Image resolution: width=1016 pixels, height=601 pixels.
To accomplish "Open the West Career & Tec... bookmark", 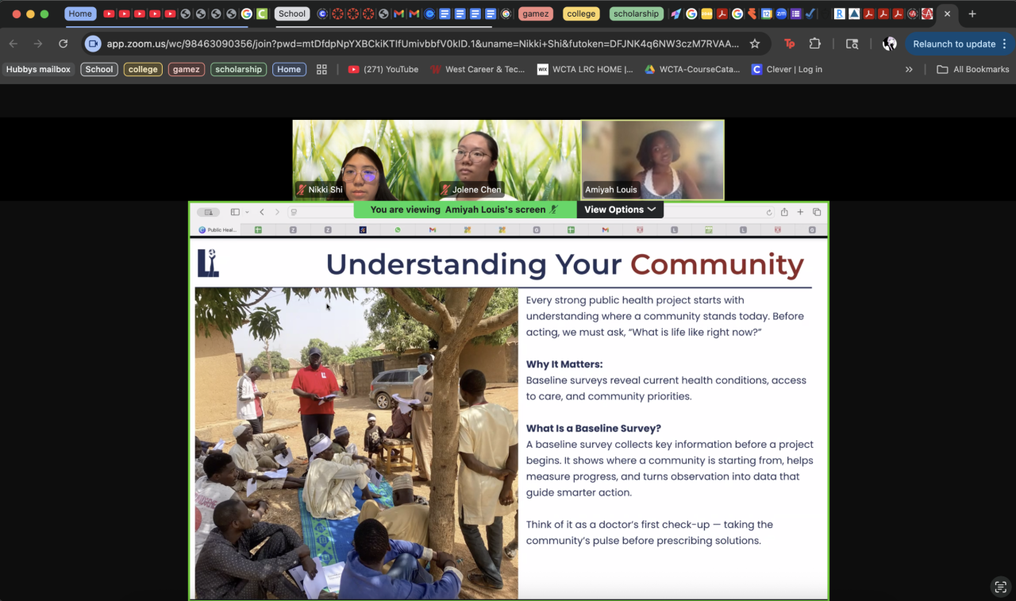I will pyautogui.click(x=478, y=69).
